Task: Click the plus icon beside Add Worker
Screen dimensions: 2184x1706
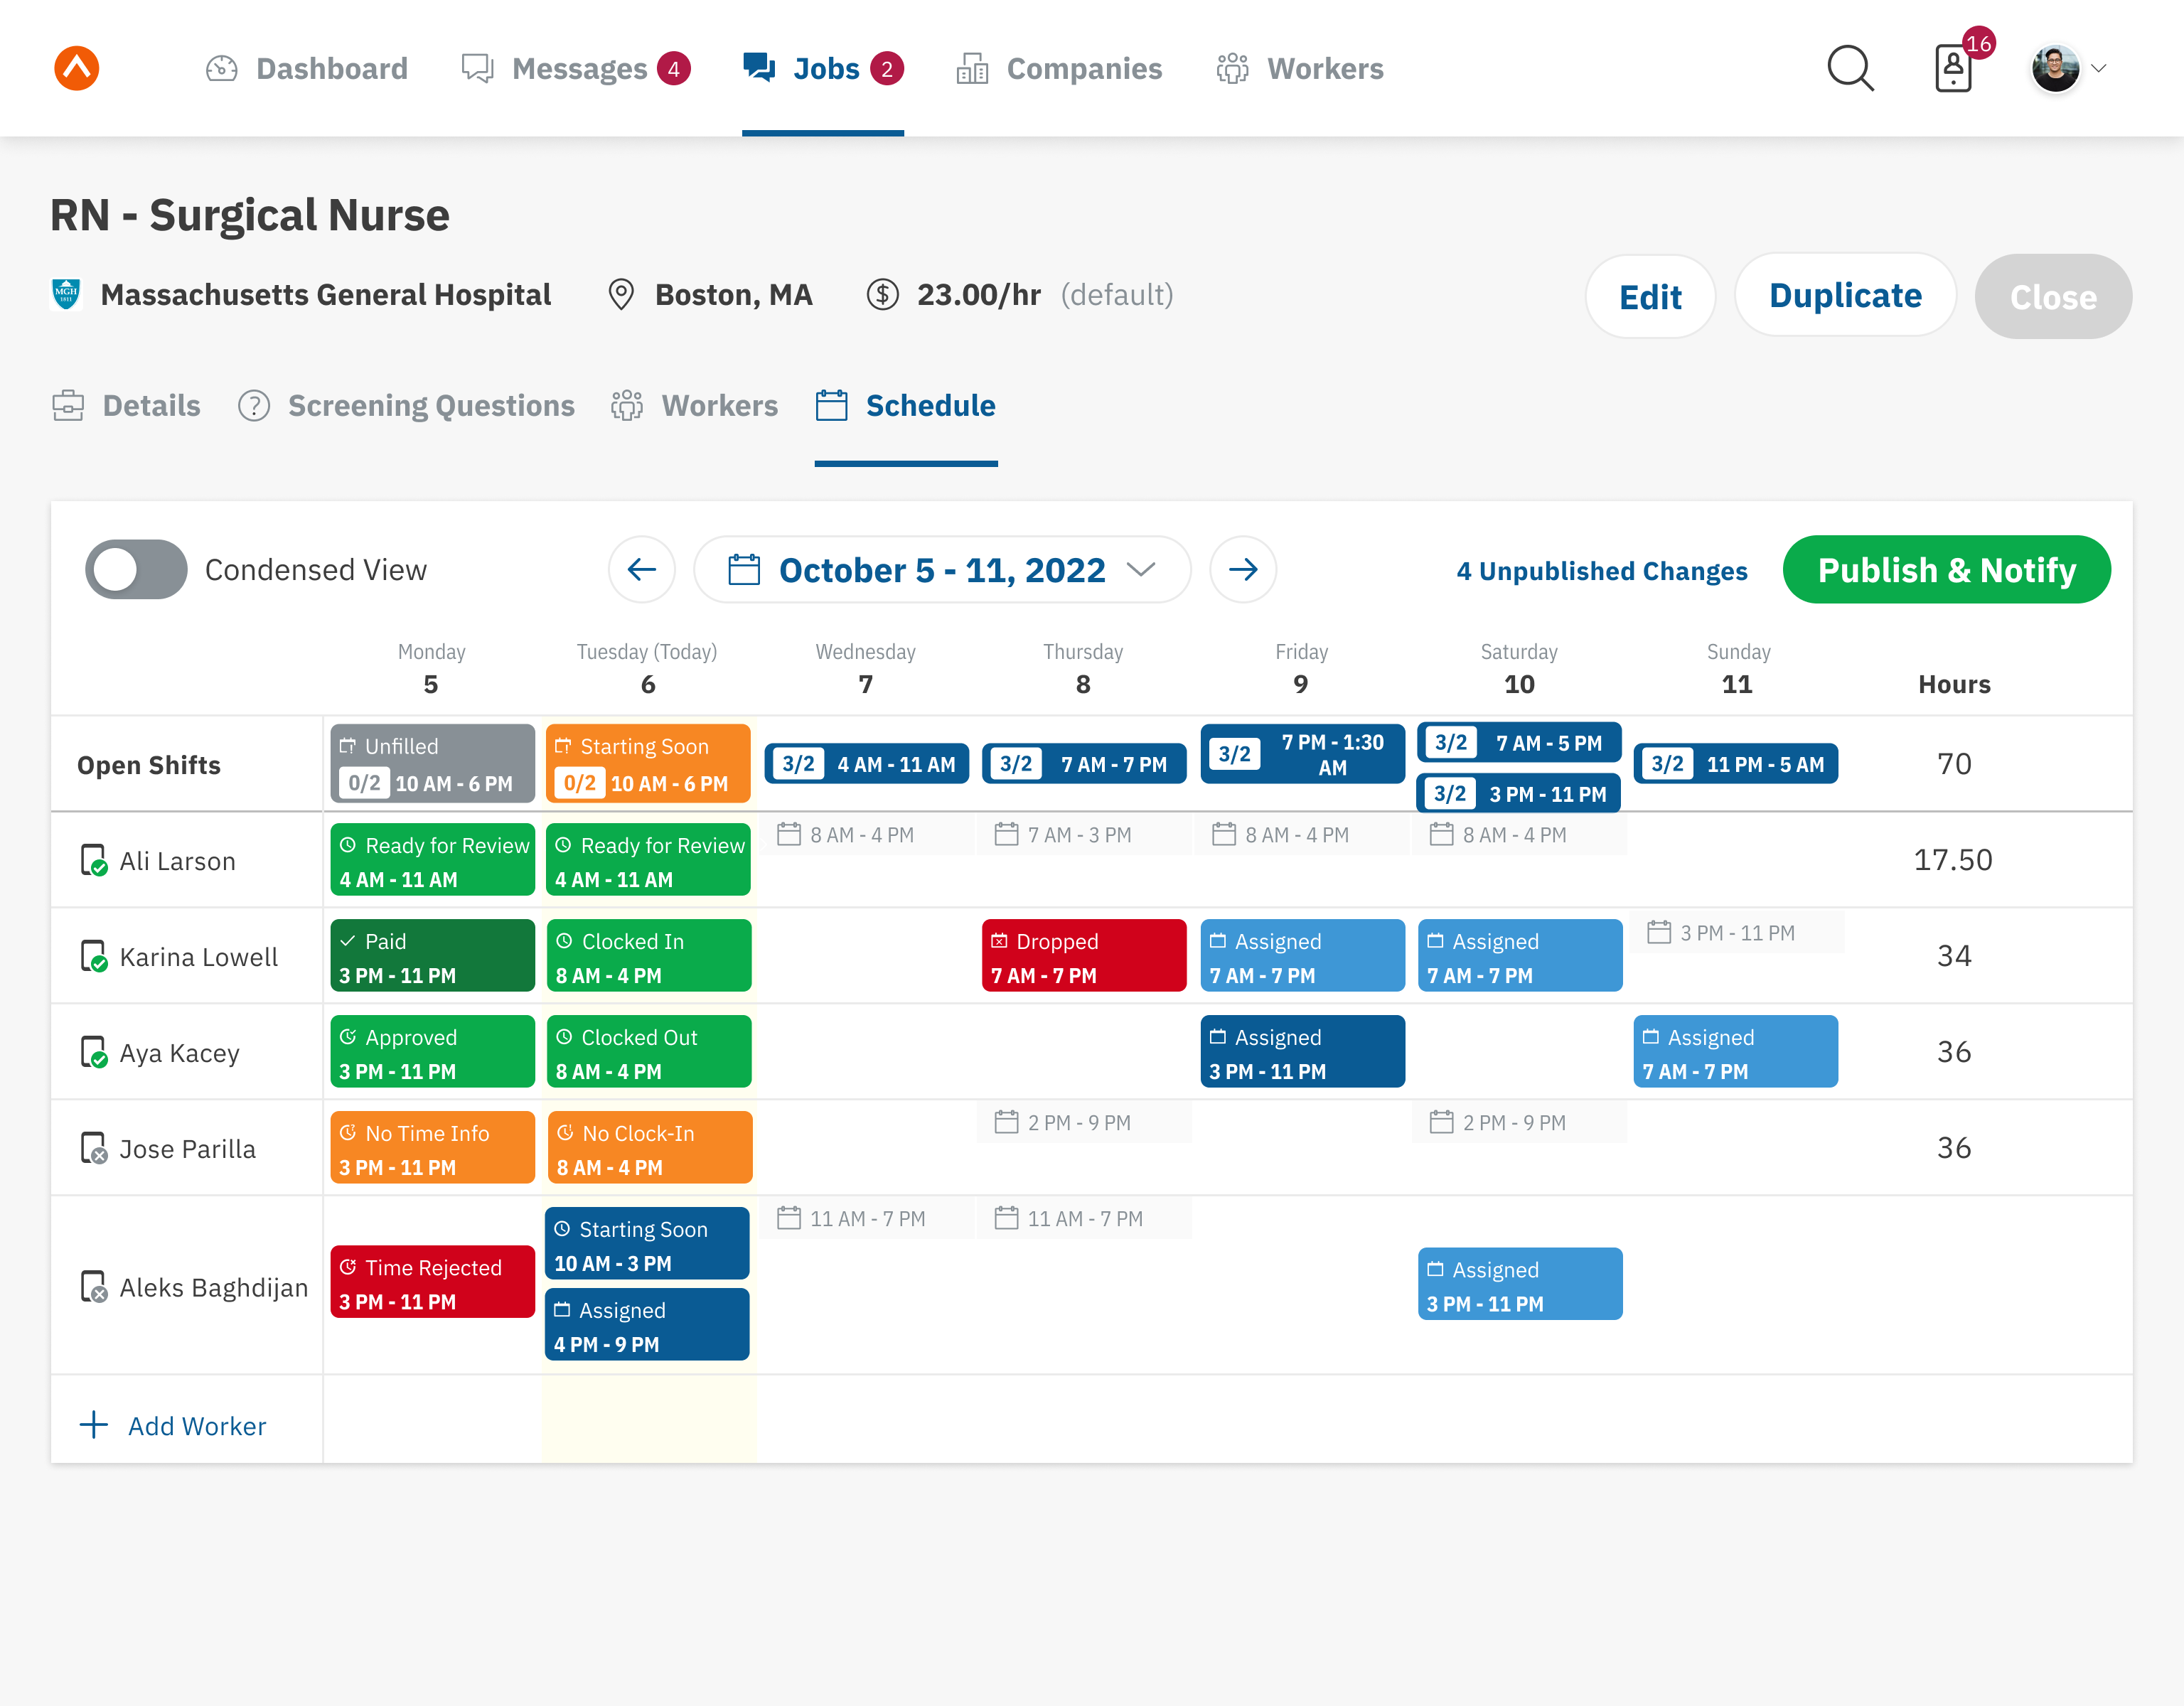Action: click(x=93, y=1425)
